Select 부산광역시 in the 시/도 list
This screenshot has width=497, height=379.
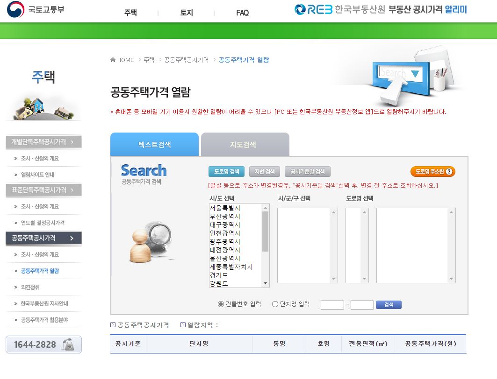(236, 217)
